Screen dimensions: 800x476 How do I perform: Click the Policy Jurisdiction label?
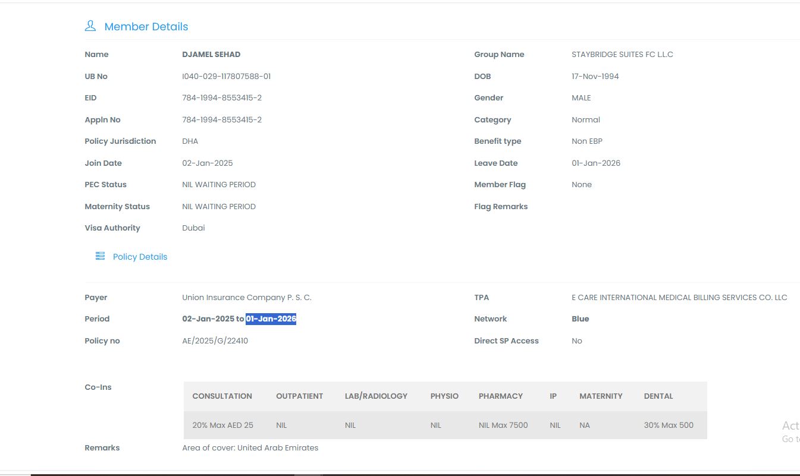[121, 141]
